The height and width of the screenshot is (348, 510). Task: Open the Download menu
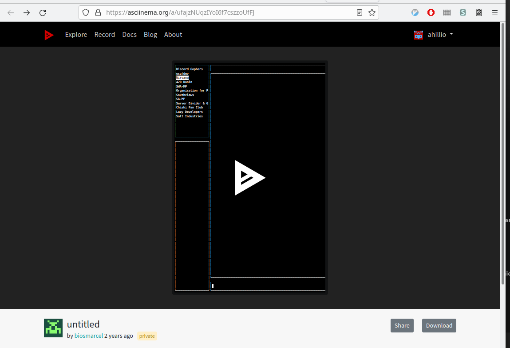coord(439,325)
